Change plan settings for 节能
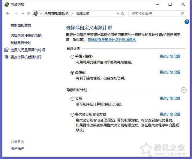 (x=170, y=98)
